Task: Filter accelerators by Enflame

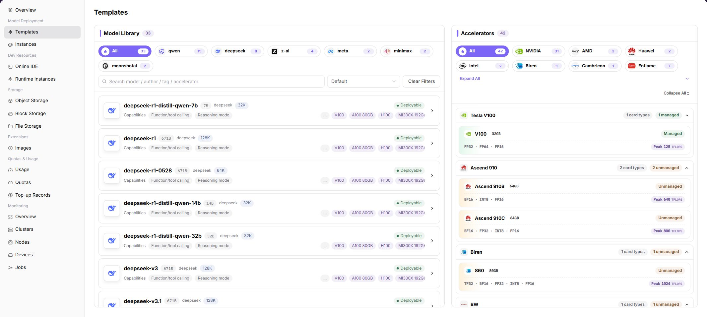Action: click(x=651, y=66)
